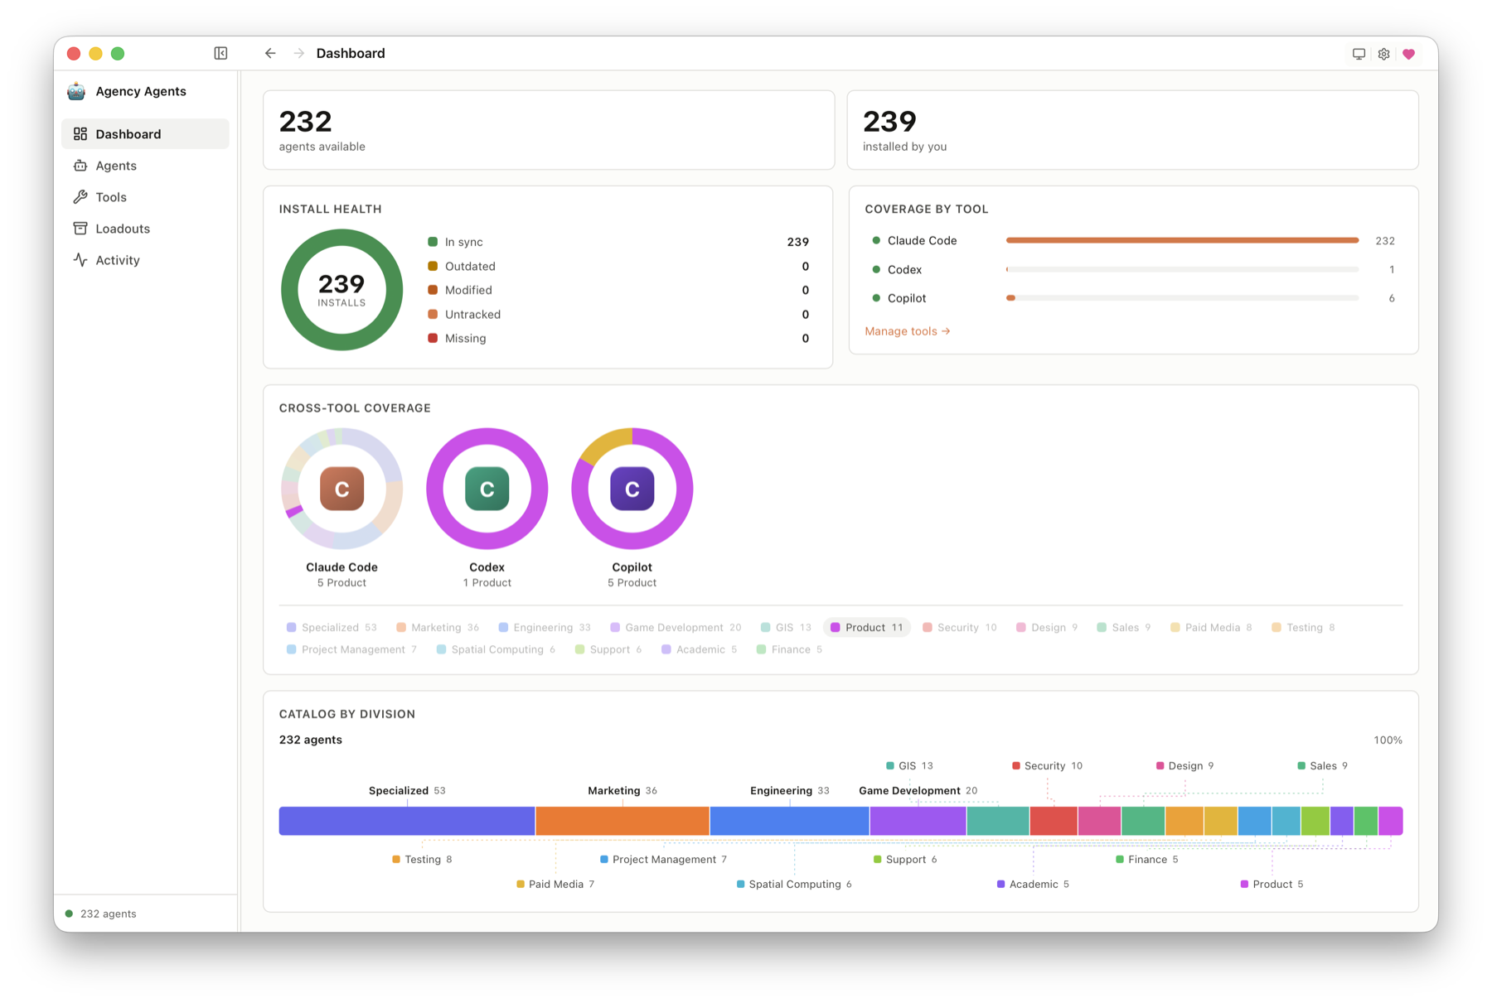This screenshot has height=1003, width=1492.
Task: Click the Testing 8 catalog label
Action: point(422,860)
